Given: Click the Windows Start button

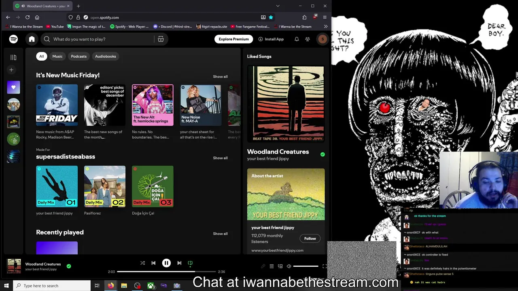Looking at the screenshot, I should coord(6,286).
